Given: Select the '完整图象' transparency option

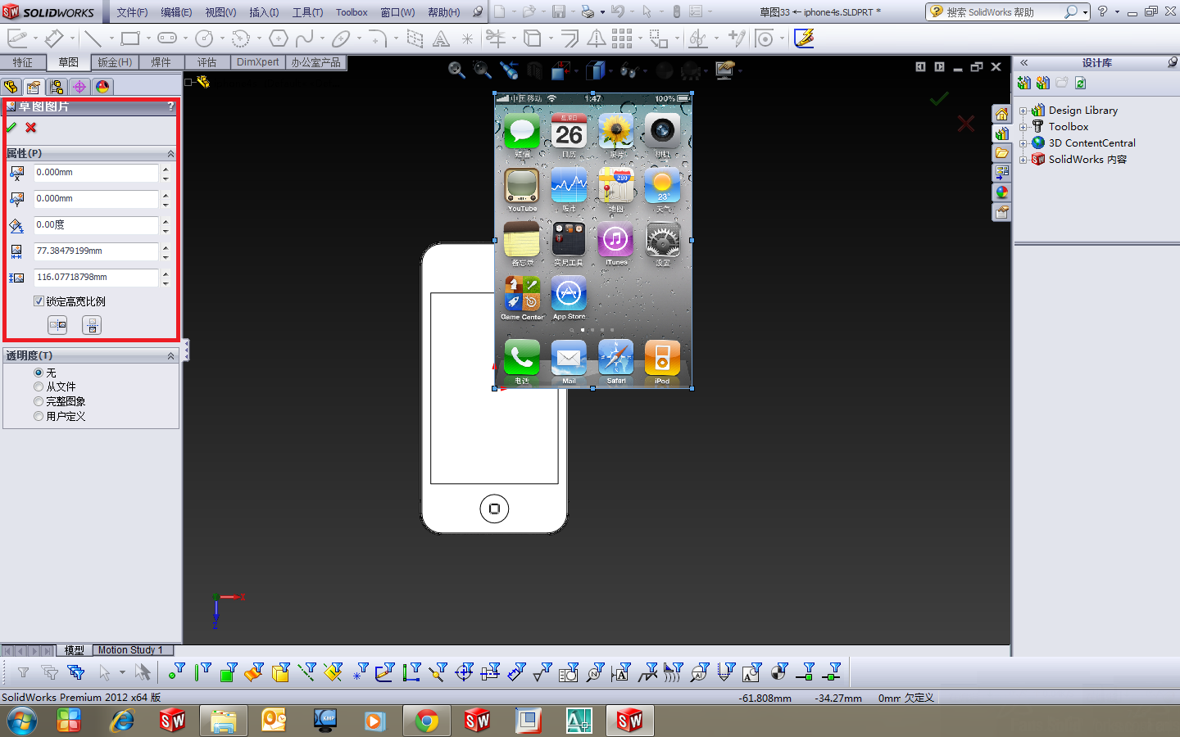Looking at the screenshot, I should tap(39, 401).
